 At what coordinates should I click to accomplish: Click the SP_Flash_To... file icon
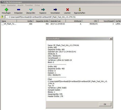[x=3, y=24]
